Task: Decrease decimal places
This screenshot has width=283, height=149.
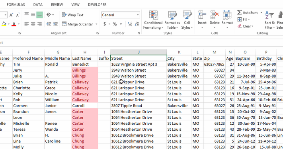Action: (137, 24)
